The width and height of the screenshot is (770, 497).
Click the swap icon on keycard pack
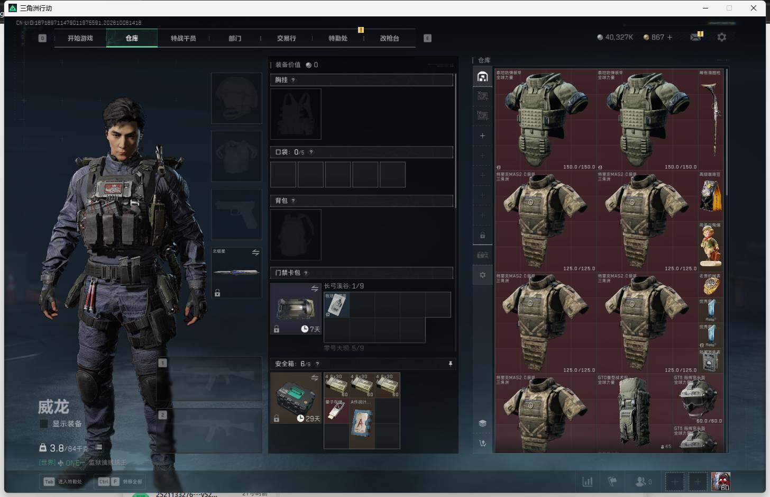pyautogui.click(x=315, y=288)
